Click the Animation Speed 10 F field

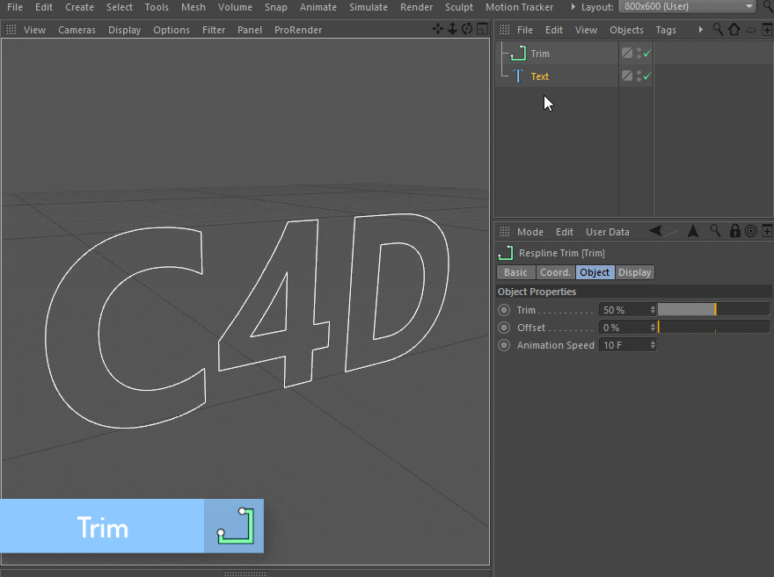coord(624,345)
